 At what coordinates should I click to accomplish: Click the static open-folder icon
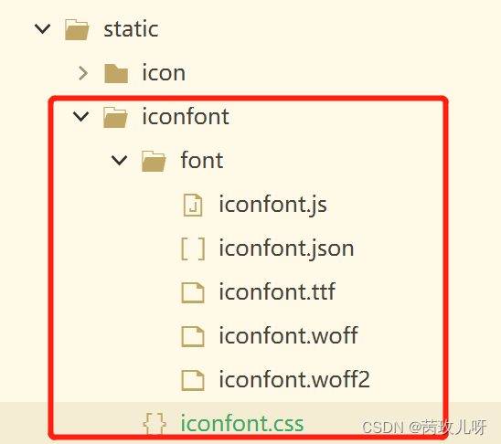[x=77, y=29]
